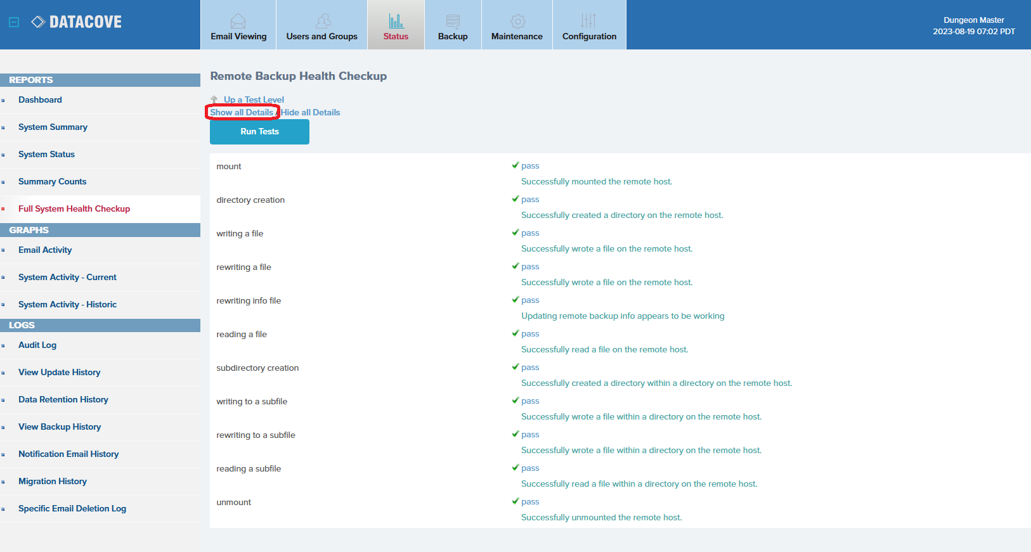Click 'Successfully unmounted the remote host.' message
1031x552 pixels.
click(x=602, y=518)
